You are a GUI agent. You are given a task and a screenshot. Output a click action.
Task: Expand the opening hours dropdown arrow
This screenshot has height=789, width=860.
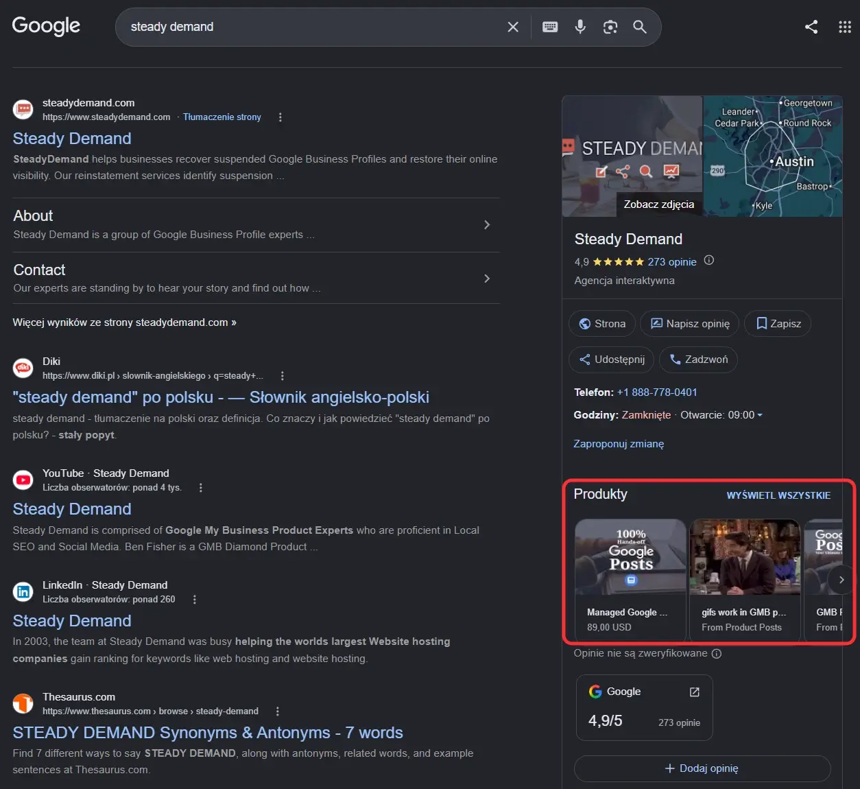(x=759, y=415)
